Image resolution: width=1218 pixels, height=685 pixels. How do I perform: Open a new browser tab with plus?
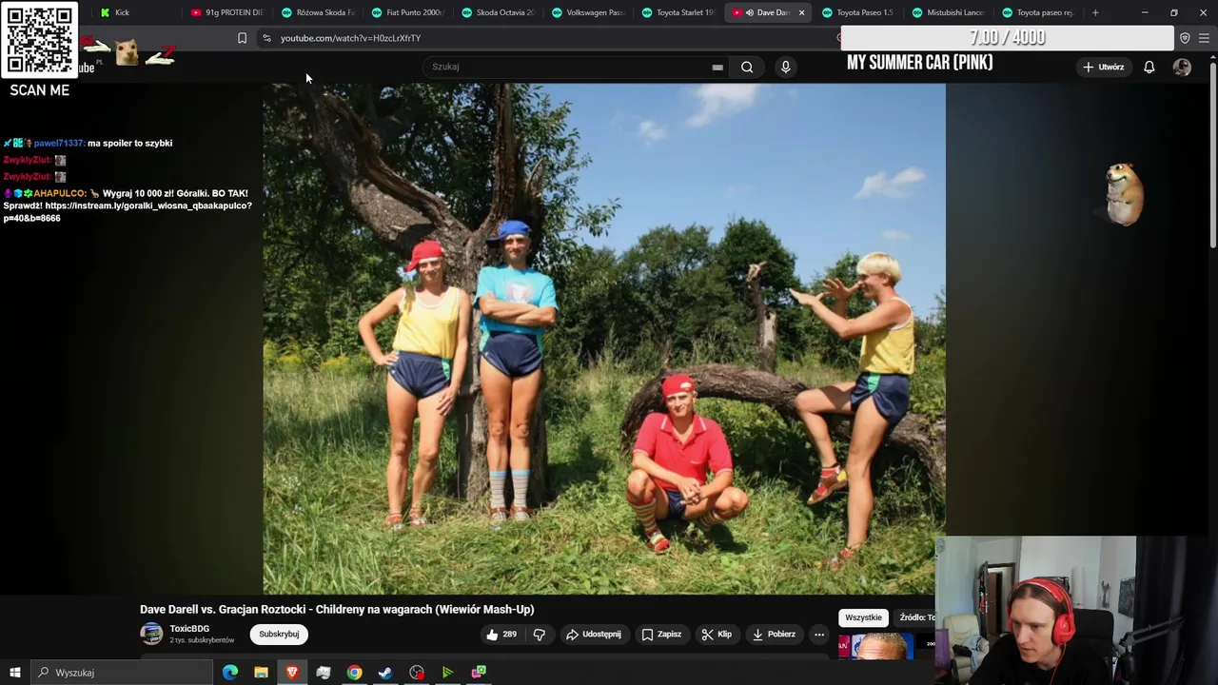coord(1095,12)
